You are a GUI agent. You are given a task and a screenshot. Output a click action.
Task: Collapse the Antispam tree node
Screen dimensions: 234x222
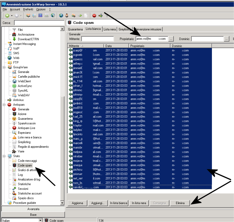point(4,105)
